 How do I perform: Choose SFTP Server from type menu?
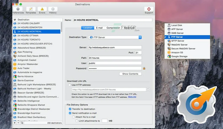(187, 41)
